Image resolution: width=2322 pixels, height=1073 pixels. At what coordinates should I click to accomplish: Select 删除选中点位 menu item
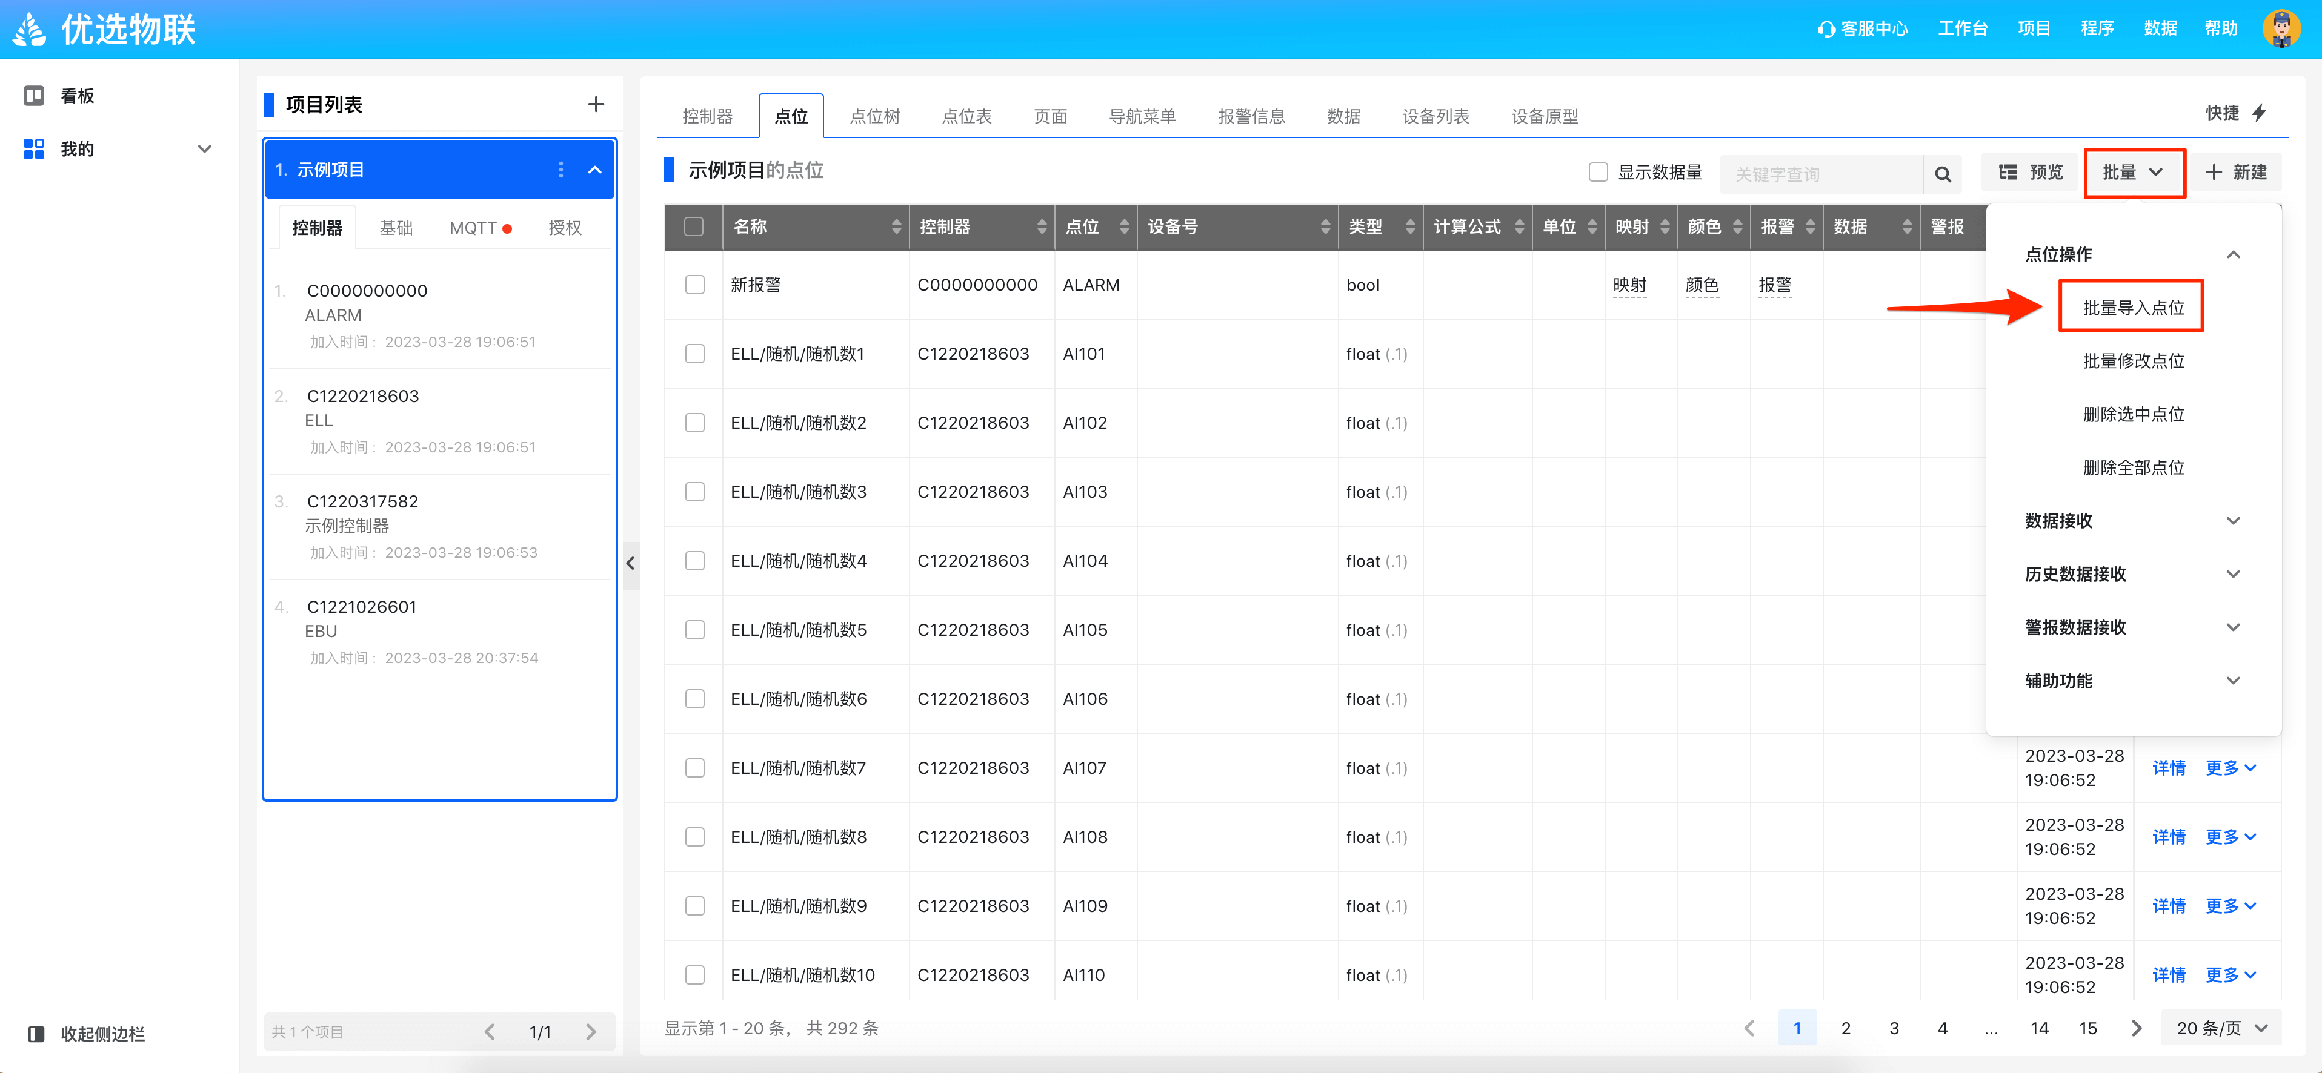pyautogui.click(x=2133, y=414)
